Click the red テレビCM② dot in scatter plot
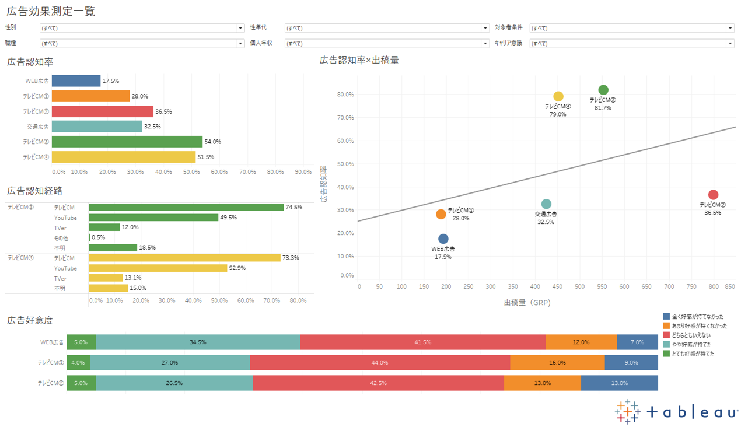741x427 pixels. point(713,195)
